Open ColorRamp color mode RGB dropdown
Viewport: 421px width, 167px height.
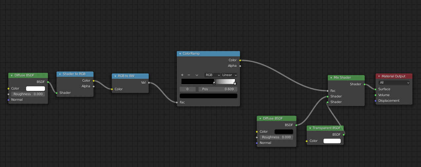(x=212, y=75)
